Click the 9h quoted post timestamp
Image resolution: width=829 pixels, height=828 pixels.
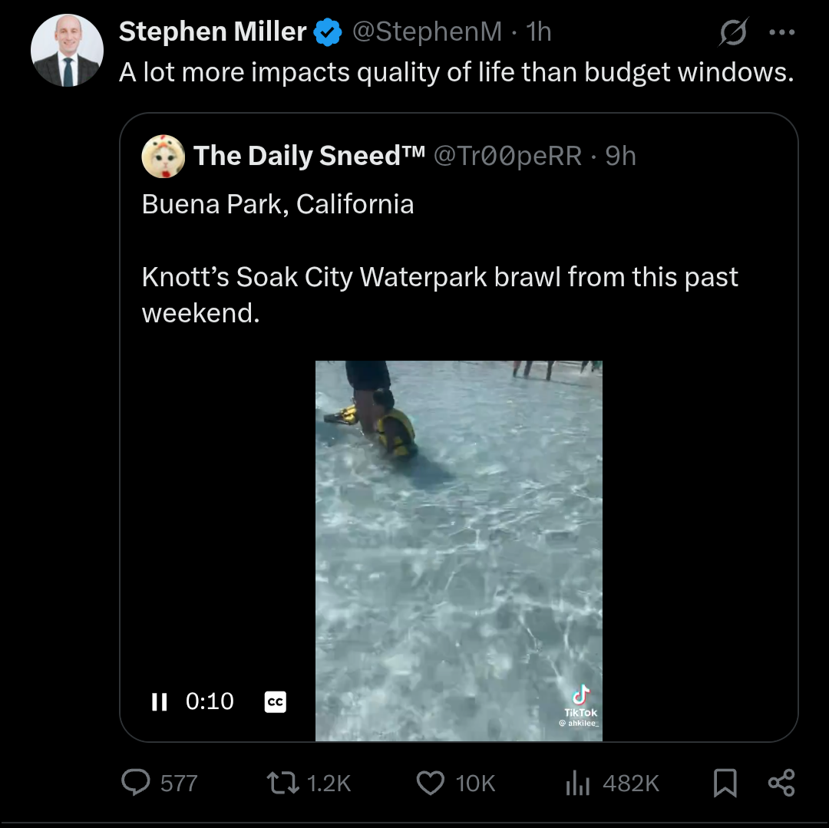click(x=621, y=156)
